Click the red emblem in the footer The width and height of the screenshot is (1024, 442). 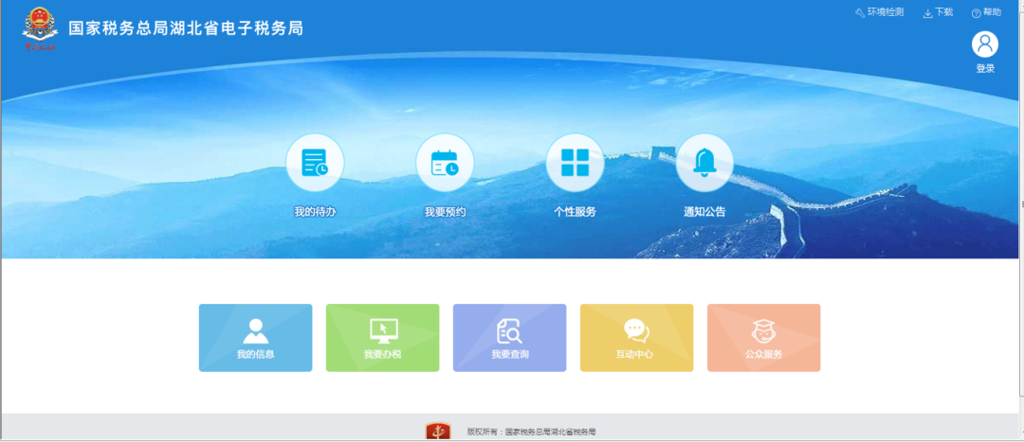point(438,432)
